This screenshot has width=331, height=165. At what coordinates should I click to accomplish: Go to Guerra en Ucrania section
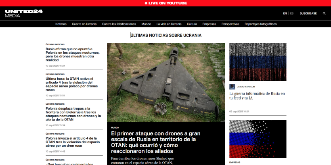(x=84, y=24)
